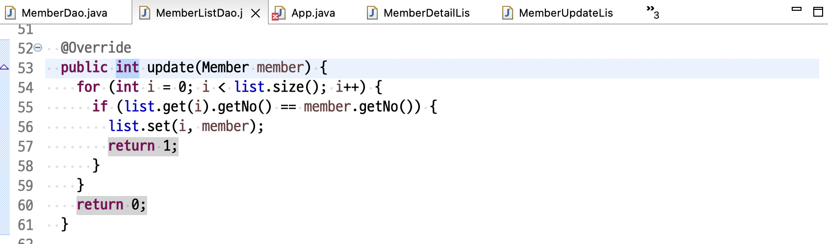Click 'public' keyword on line 53
Viewport: 828px width, 244px height.
point(84,67)
